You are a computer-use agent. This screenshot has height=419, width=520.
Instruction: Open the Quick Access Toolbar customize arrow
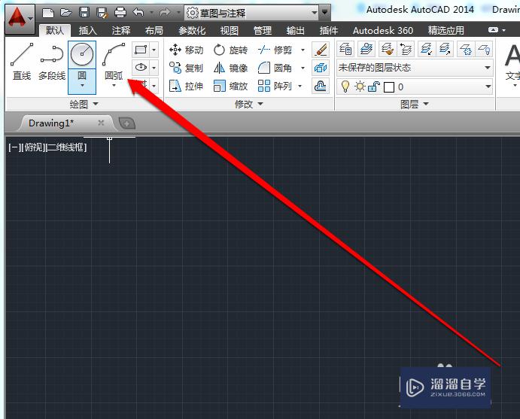point(325,13)
